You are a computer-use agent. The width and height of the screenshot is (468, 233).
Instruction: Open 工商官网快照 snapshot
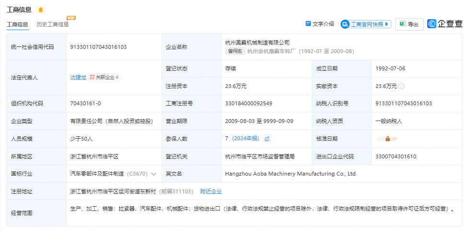click(x=366, y=24)
